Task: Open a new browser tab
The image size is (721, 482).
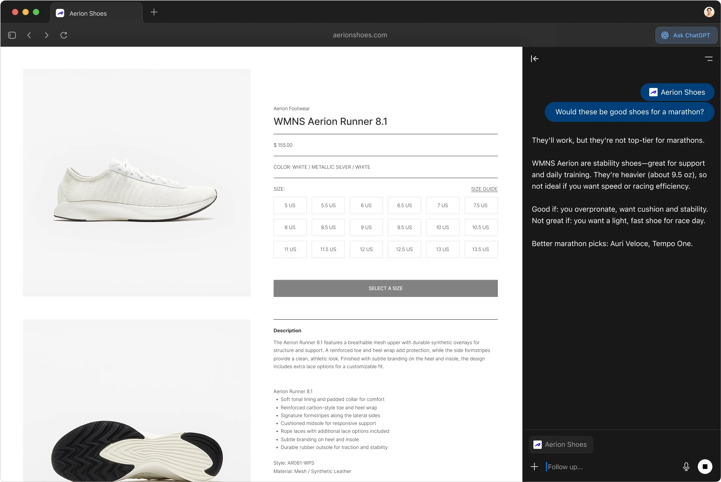Action: 154,12
